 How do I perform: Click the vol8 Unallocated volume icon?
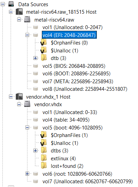tap(36, 89)
